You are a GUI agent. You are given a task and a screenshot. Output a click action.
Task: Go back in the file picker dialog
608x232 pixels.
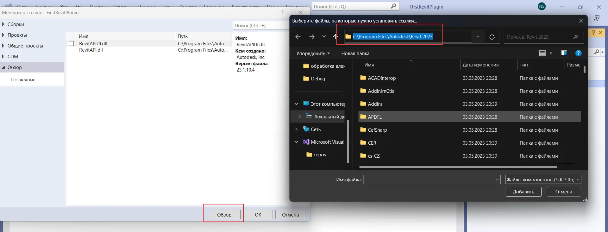tap(298, 37)
